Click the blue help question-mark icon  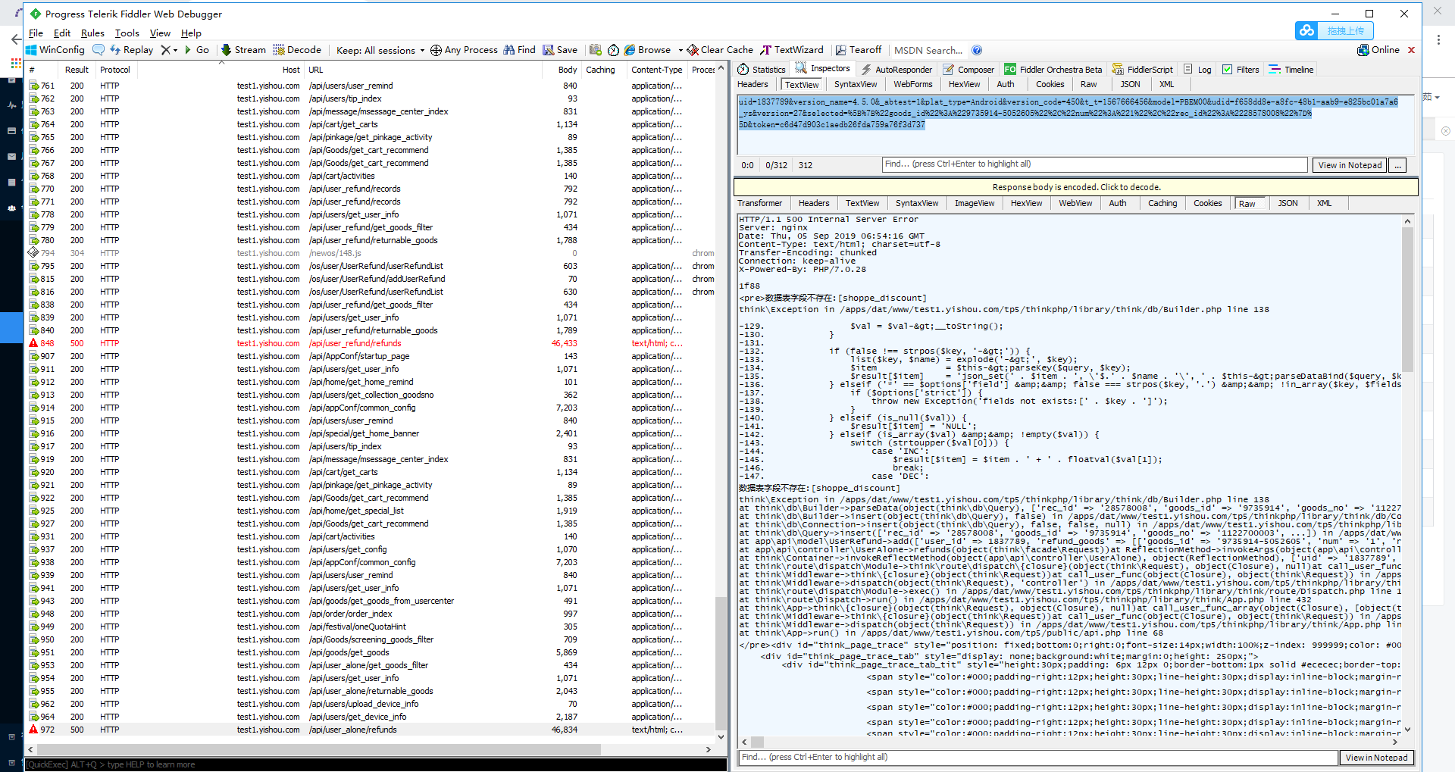coord(977,50)
